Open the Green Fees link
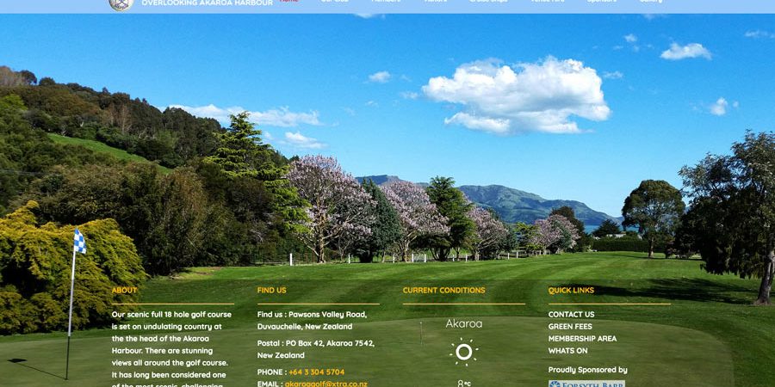The height and width of the screenshot is (387, 775). pyautogui.click(x=569, y=327)
